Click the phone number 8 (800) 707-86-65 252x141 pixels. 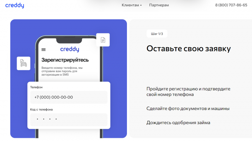(x=231, y=5)
